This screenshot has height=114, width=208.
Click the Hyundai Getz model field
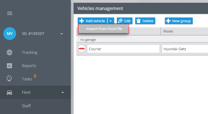pyautogui.click(x=185, y=49)
